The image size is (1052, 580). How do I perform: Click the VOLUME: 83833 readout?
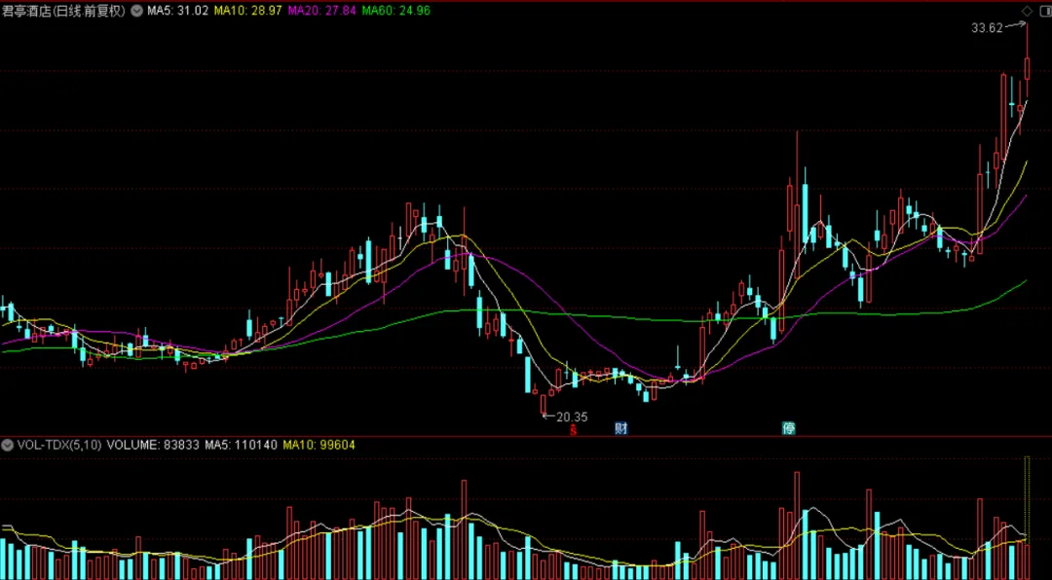pyautogui.click(x=153, y=445)
